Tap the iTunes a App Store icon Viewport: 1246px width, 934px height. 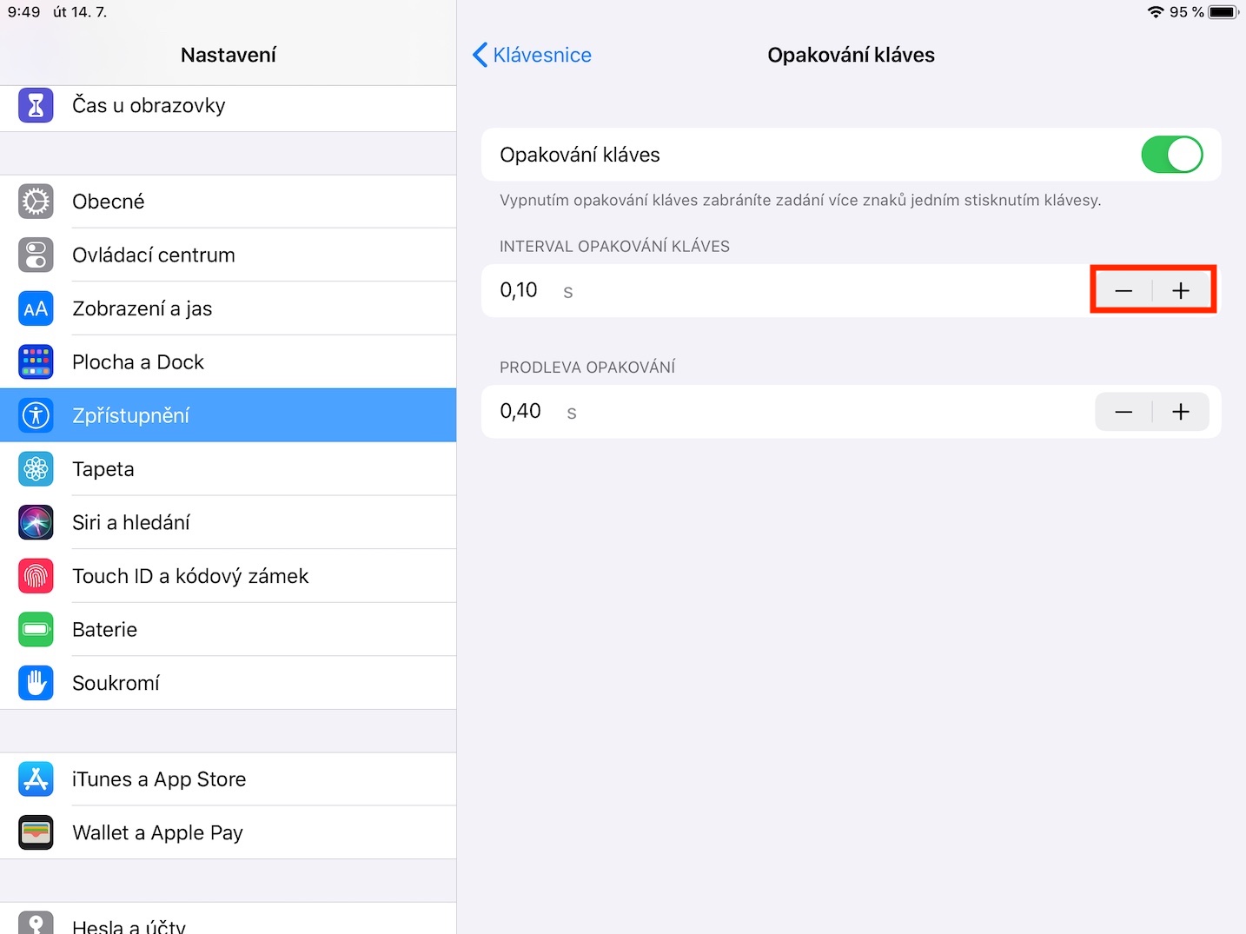36,779
